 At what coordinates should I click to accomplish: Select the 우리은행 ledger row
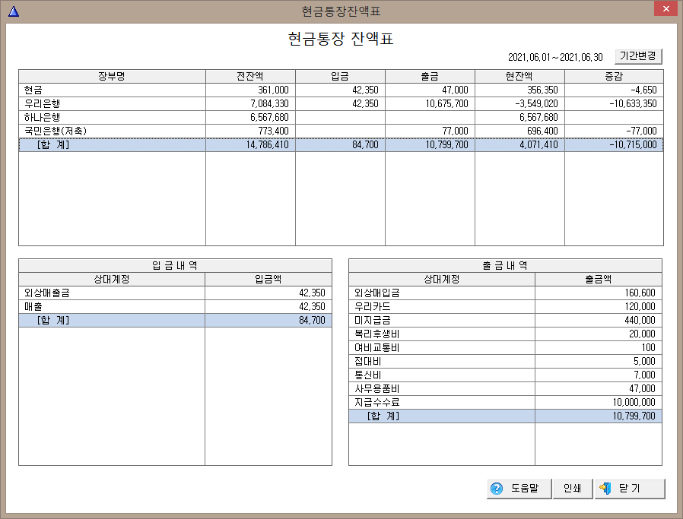[x=341, y=103]
